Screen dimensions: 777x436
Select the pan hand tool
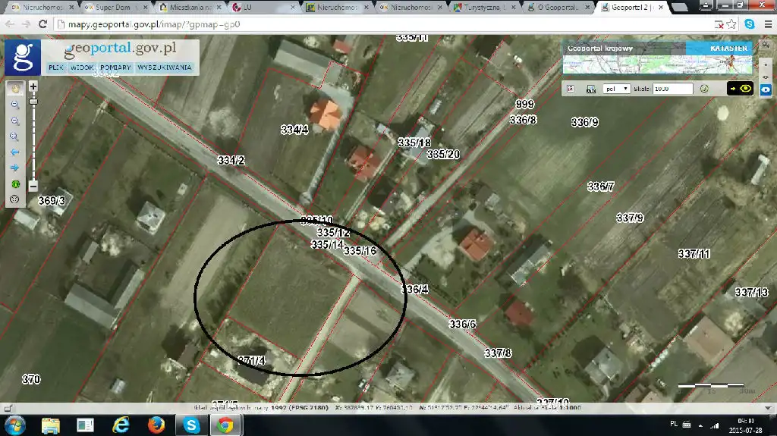[14, 88]
